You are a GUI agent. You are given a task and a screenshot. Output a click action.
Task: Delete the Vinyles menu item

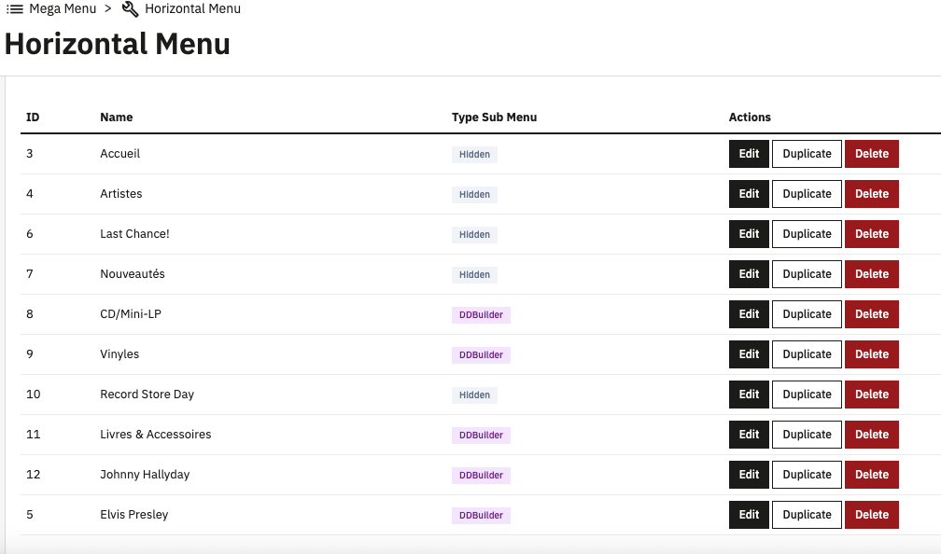pyautogui.click(x=871, y=354)
